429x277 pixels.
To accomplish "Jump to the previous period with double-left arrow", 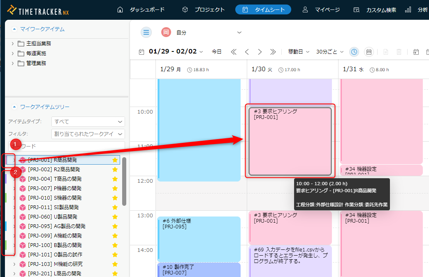I will pos(234,52).
